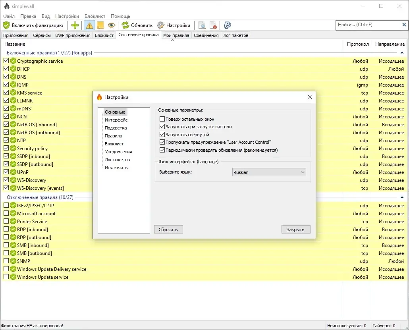Select the RDP [outbound] rule row

pos(204,237)
